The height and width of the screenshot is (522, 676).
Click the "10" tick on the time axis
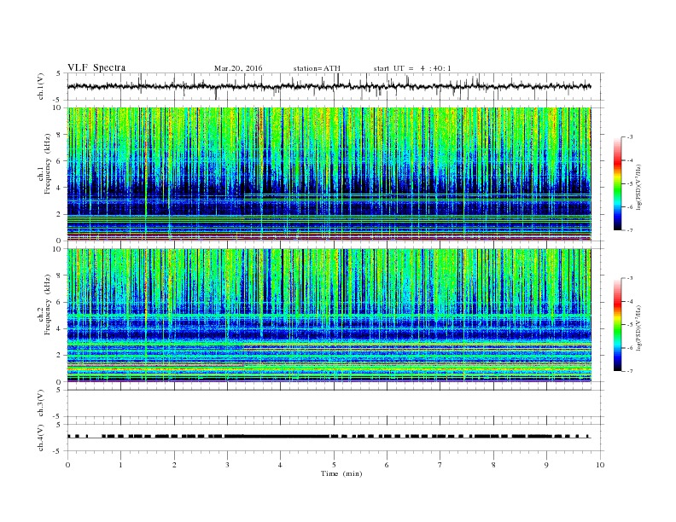(x=600, y=465)
